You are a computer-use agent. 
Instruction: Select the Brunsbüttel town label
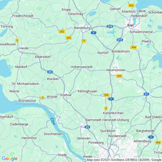tap(27, 101)
